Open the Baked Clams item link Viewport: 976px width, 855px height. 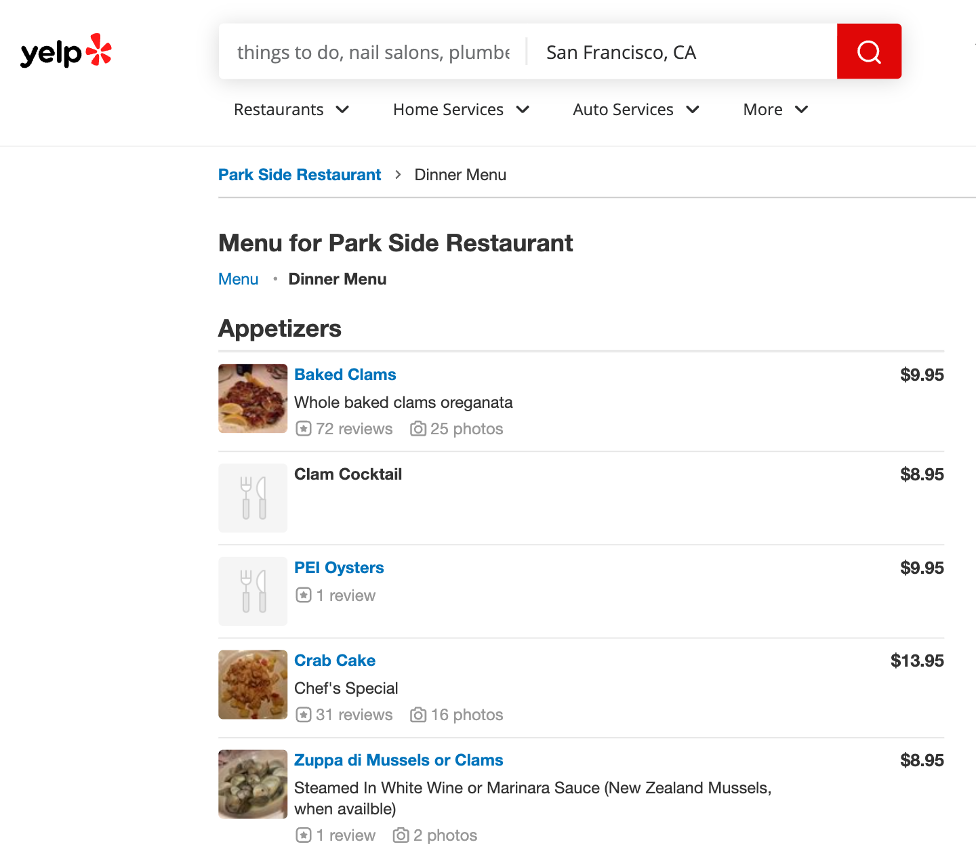(x=345, y=375)
